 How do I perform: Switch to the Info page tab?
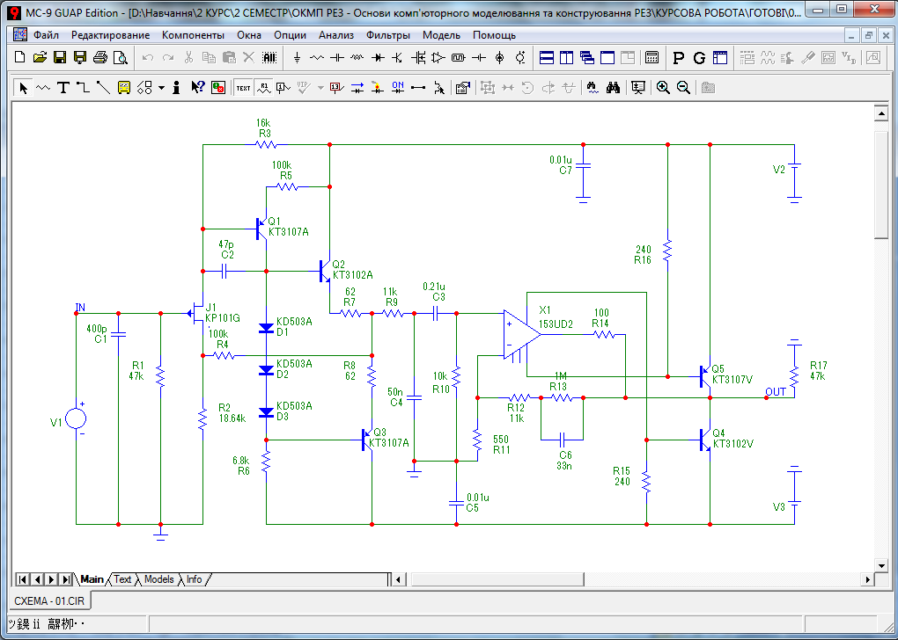(x=195, y=578)
